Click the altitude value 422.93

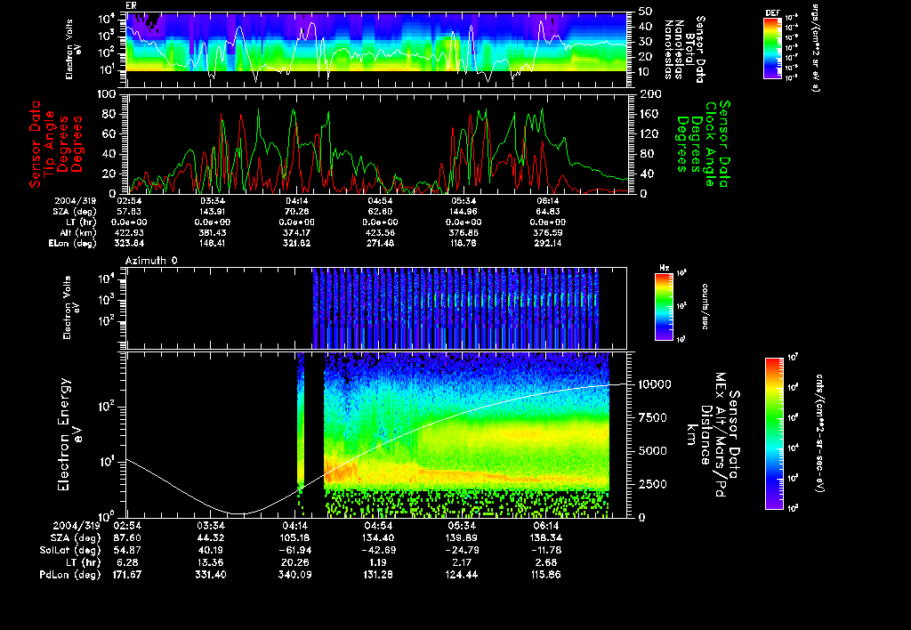coord(129,233)
